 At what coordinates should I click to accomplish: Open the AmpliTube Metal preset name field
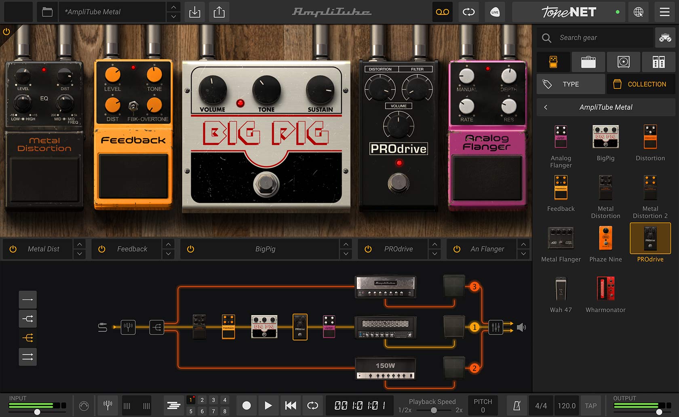coord(112,12)
